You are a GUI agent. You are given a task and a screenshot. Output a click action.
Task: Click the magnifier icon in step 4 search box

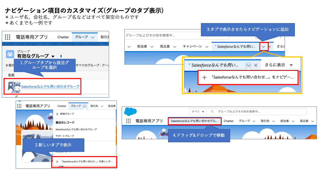[212, 112]
